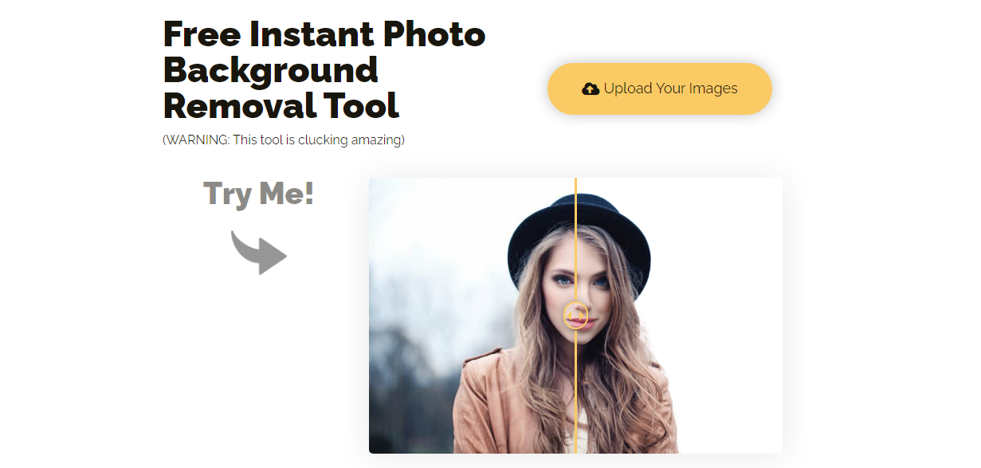Click the "Try Me!" text
Screen dimensions: 981x468
click(x=258, y=194)
